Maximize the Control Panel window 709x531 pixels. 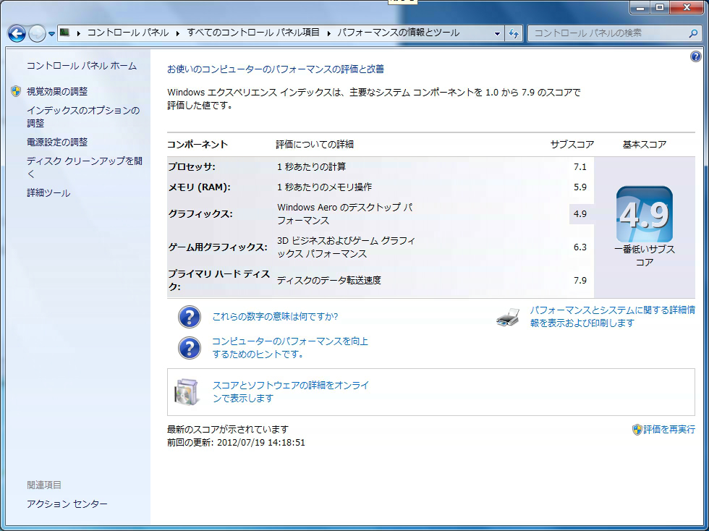point(660,7)
